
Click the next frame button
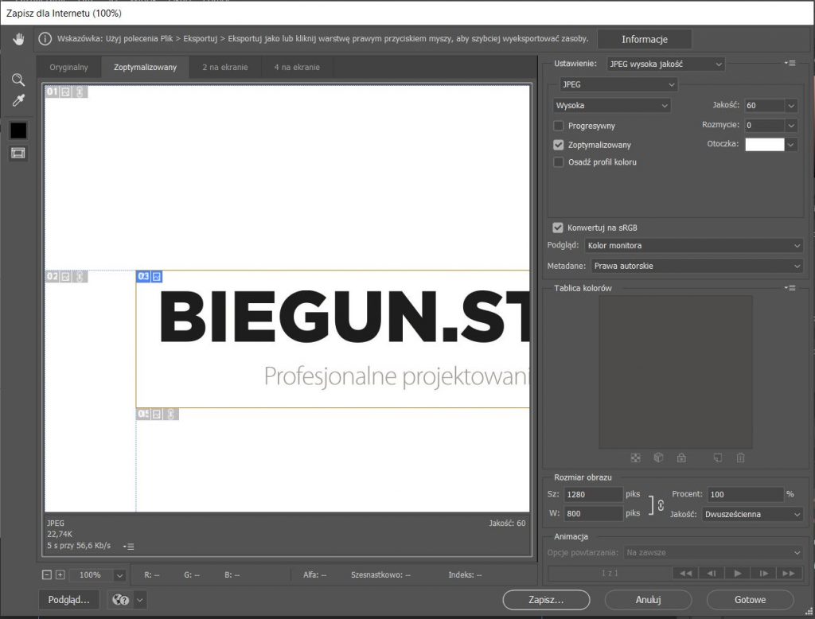763,574
